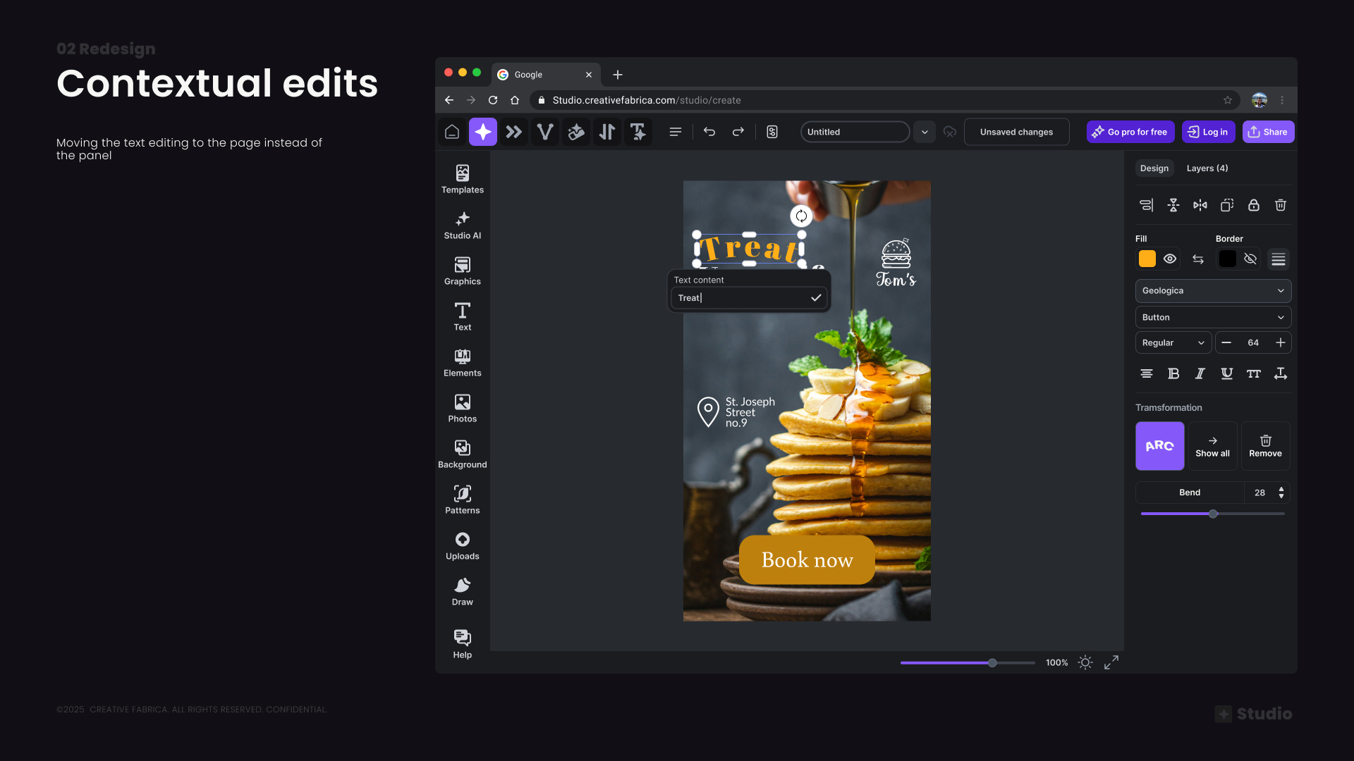Select the Studio AI sidebar tool
This screenshot has height=761, width=1354.
click(462, 225)
